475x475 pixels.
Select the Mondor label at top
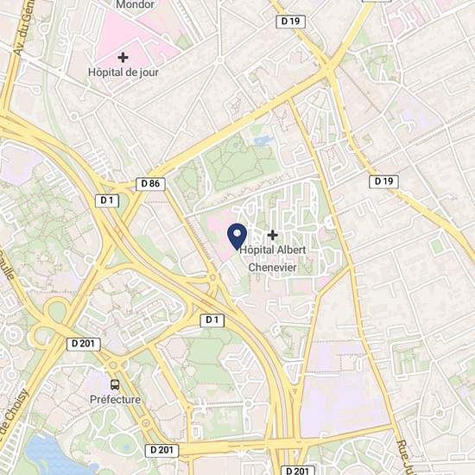coord(136,4)
